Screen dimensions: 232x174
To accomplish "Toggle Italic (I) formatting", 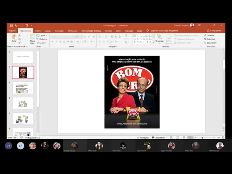I will [56, 42].
